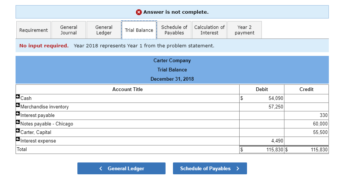Viewport: 347px width, 178px height.
Task: Open the Requirement tab
Action: (x=33, y=30)
